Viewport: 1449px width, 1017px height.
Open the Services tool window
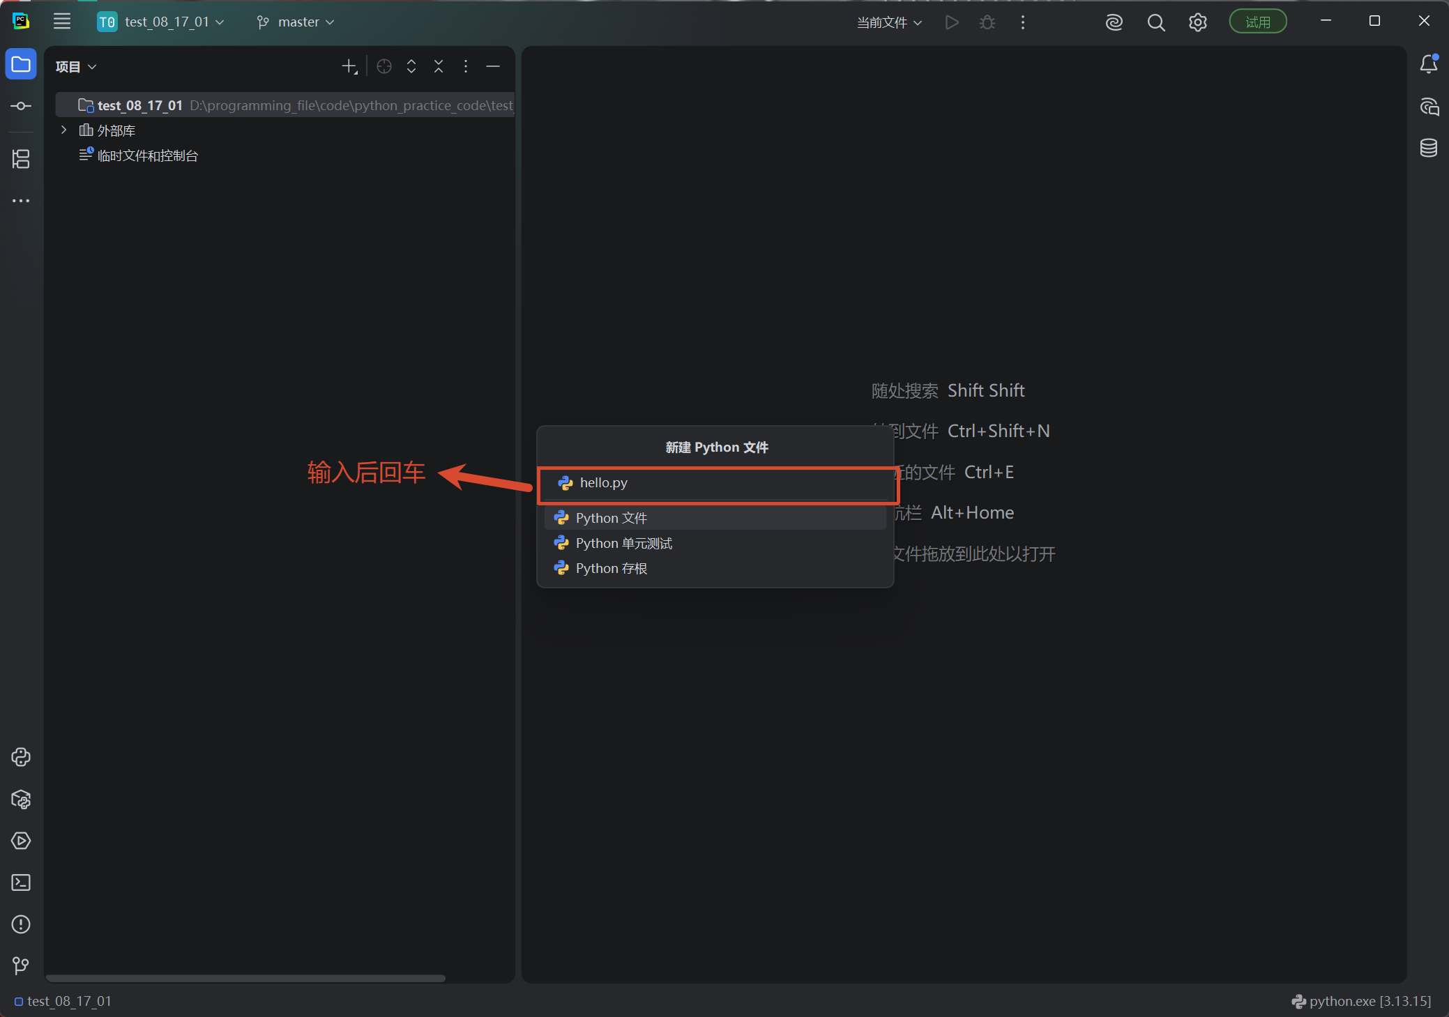tap(21, 841)
